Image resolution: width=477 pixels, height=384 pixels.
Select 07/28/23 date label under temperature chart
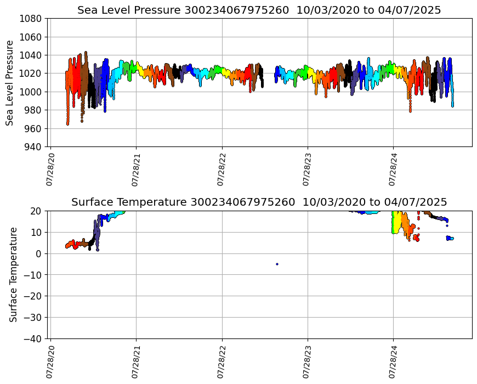[307, 362]
